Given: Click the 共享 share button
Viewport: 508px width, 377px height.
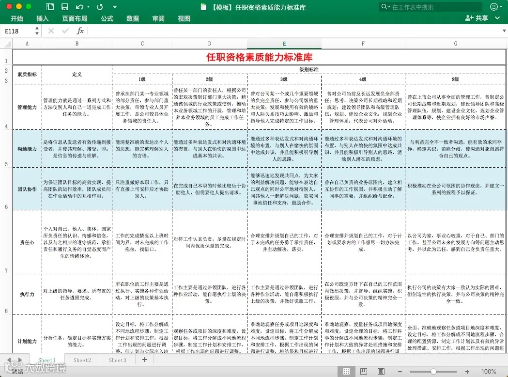Looking at the screenshot, I should click(x=477, y=18).
